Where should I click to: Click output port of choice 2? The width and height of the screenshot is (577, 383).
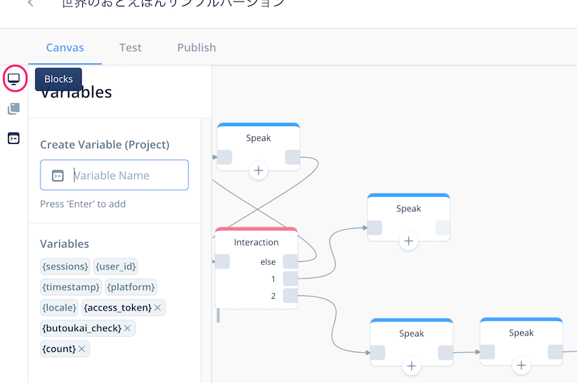(290, 296)
